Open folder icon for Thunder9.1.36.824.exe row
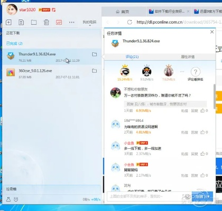The width and height of the screenshot is (222, 211). pyautogui.click(x=95, y=54)
